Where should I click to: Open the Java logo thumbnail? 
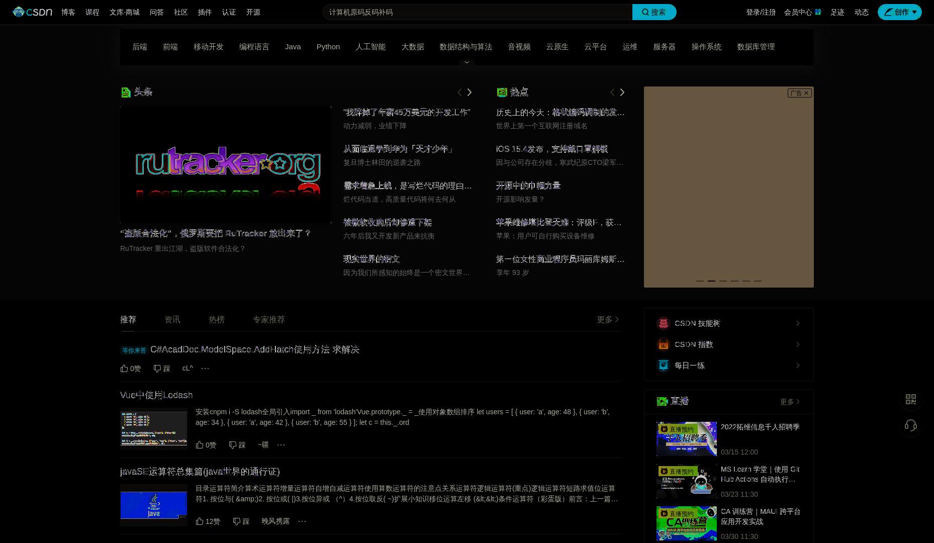click(x=154, y=505)
